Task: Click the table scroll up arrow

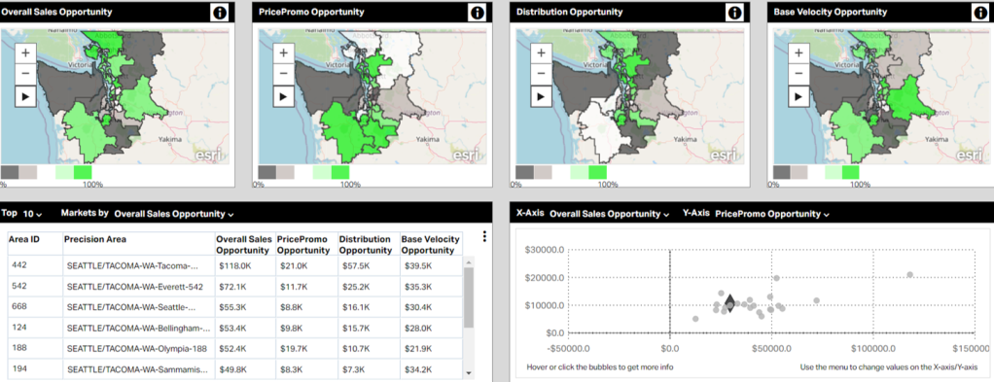Action: click(x=469, y=261)
